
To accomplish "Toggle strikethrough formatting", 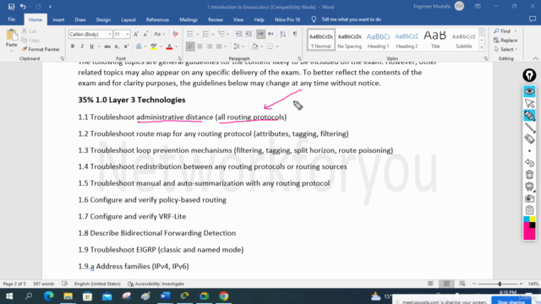I will (107, 46).
